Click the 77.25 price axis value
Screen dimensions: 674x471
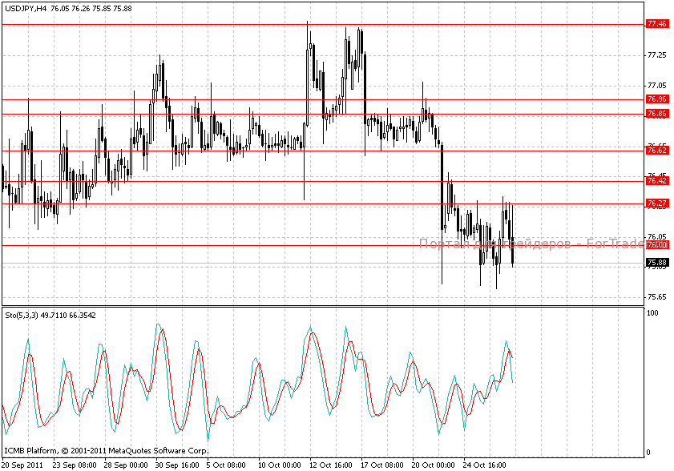pyautogui.click(x=657, y=55)
